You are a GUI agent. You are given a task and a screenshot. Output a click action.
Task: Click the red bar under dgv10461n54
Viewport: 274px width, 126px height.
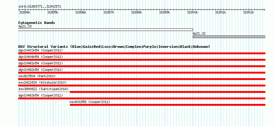142,66
